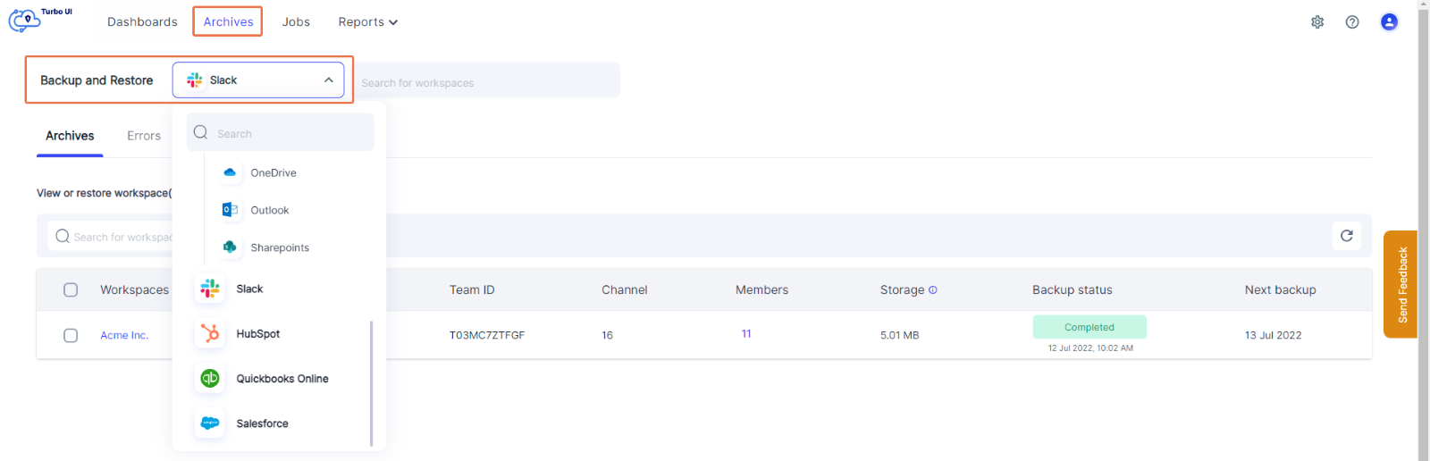Open the Jobs menu item
1430x461 pixels.
click(x=296, y=22)
